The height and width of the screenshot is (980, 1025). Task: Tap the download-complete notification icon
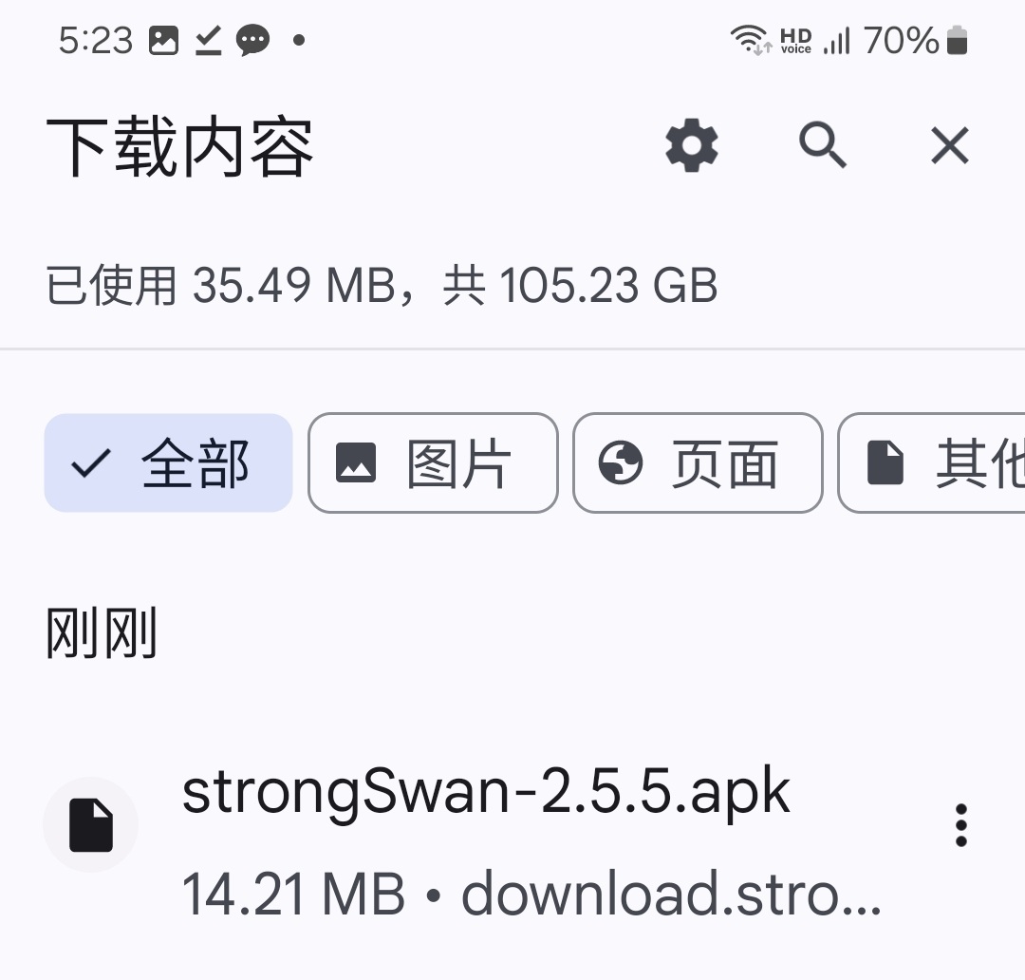(209, 40)
